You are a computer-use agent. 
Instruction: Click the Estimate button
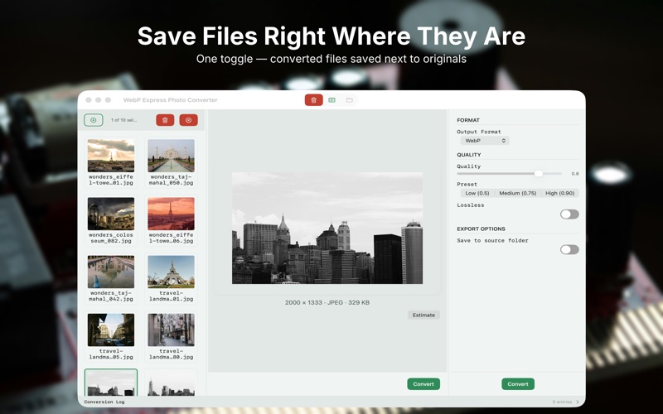[423, 315]
